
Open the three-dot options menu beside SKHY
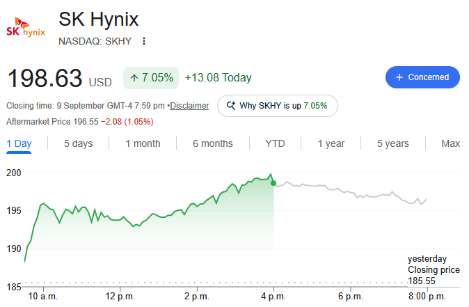(x=144, y=41)
